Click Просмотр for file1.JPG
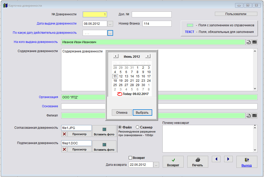264x177 pixels. point(80,134)
